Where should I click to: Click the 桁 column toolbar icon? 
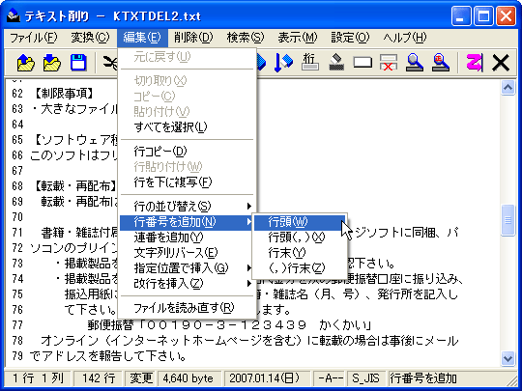coord(309,63)
